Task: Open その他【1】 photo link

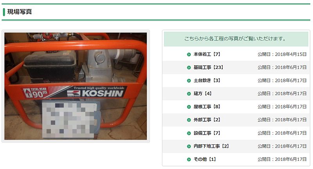Action: [x=205, y=160]
